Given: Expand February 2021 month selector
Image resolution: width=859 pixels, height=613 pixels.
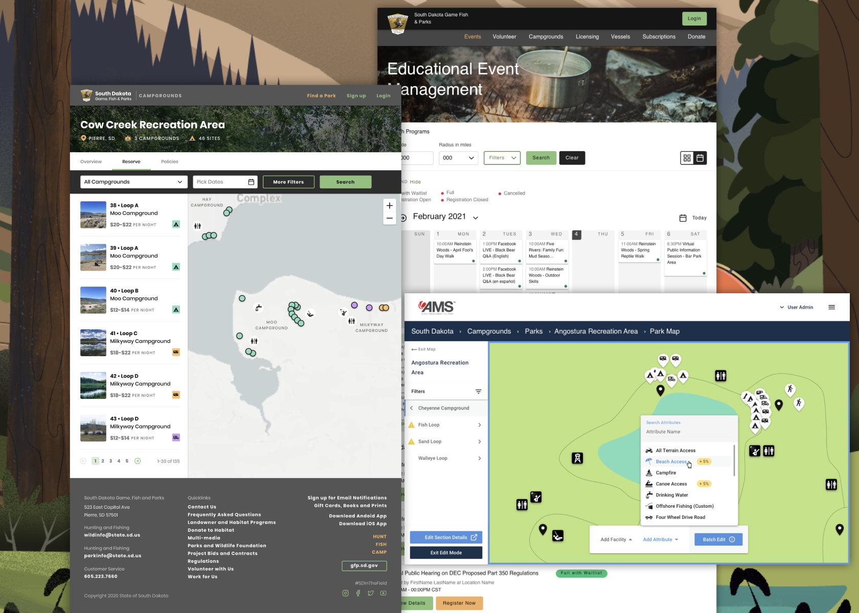Looking at the screenshot, I should pyautogui.click(x=476, y=218).
